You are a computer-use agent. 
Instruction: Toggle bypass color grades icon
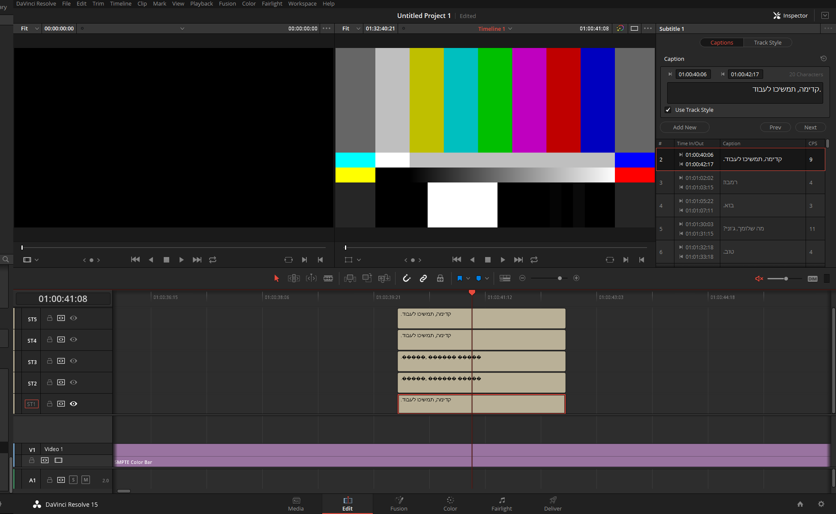(x=620, y=29)
